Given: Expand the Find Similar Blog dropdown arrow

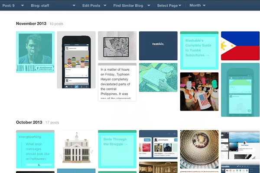Looking at the screenshot, I should pyautogui.click(x=149, y=6).
